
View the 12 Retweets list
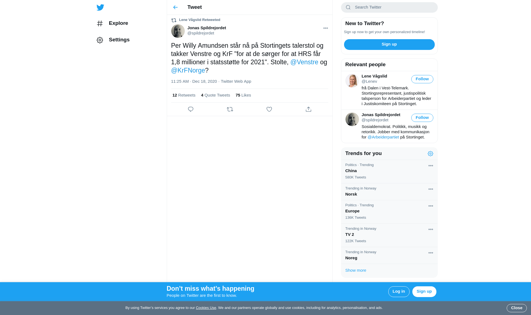point(184,95)
